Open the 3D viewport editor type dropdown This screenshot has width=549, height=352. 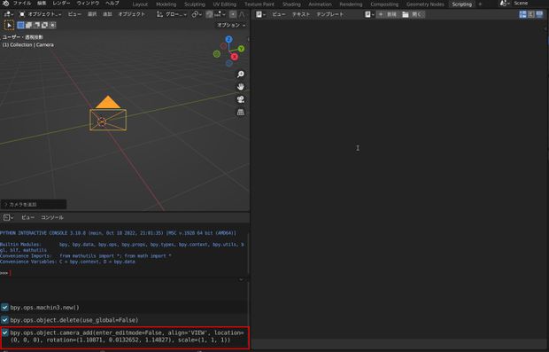9,14
